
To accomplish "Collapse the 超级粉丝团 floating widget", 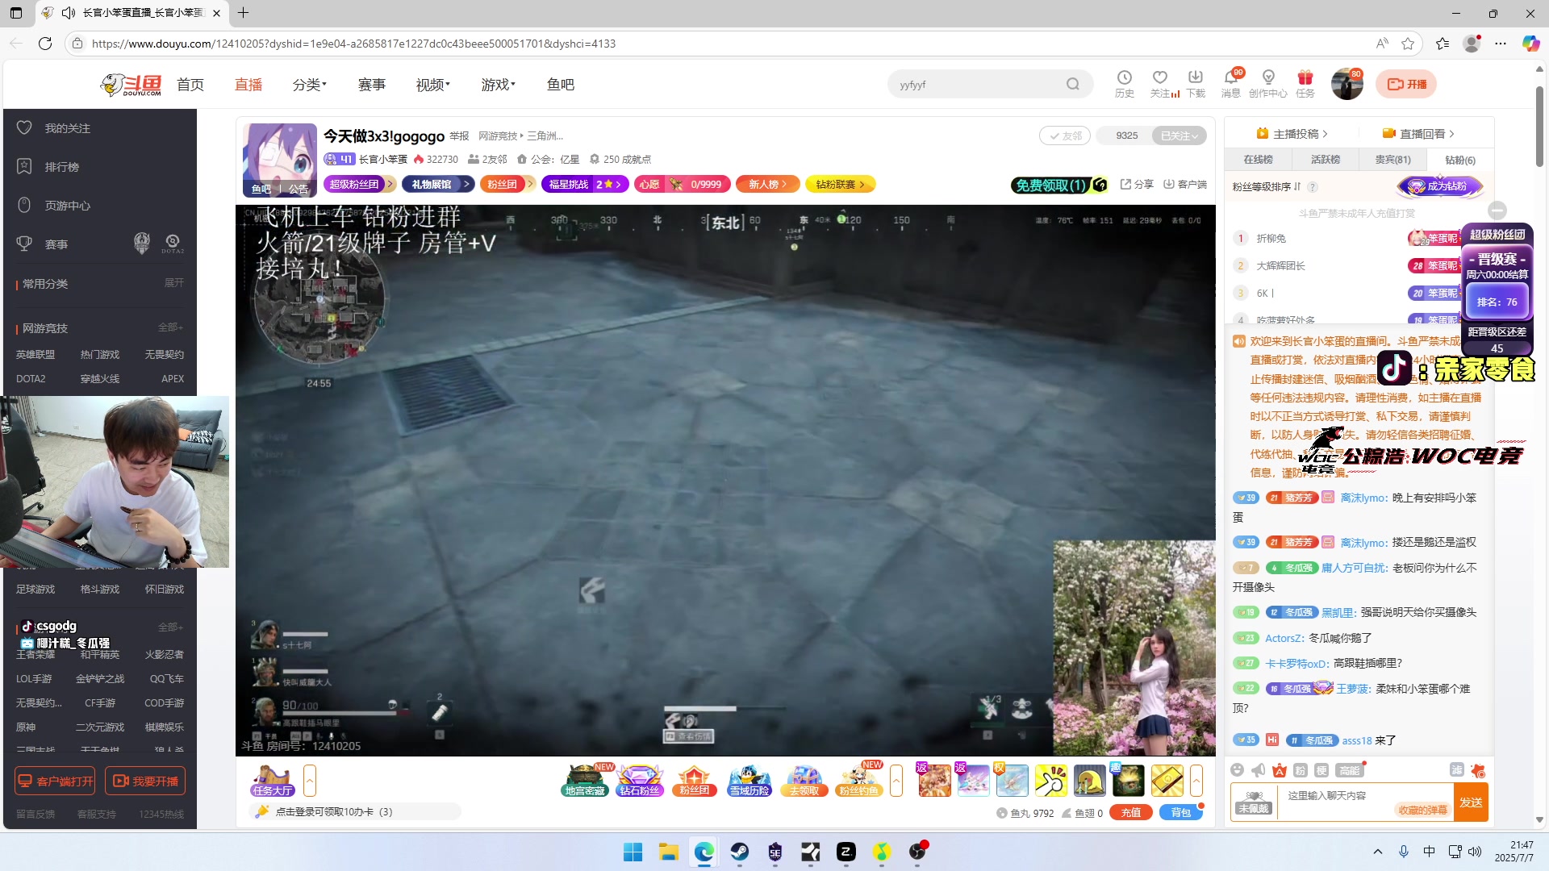I will click(1497, 210).
